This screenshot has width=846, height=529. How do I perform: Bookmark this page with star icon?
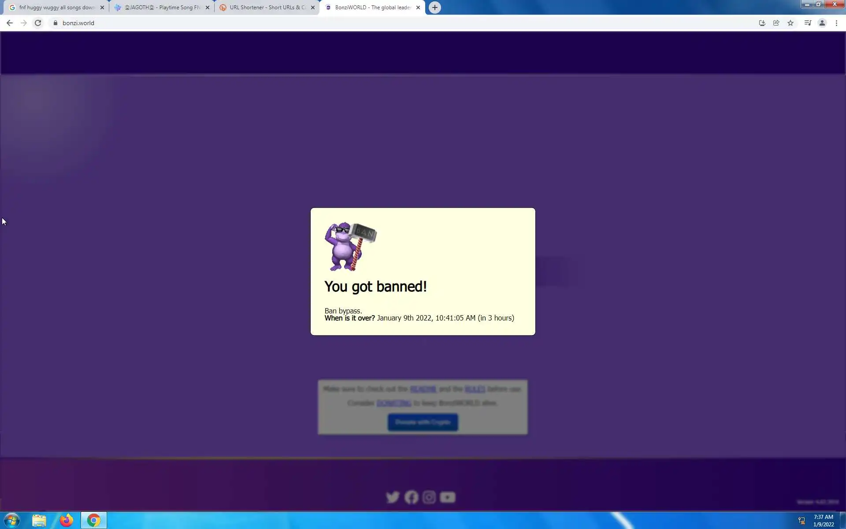[x=790, y=23]
